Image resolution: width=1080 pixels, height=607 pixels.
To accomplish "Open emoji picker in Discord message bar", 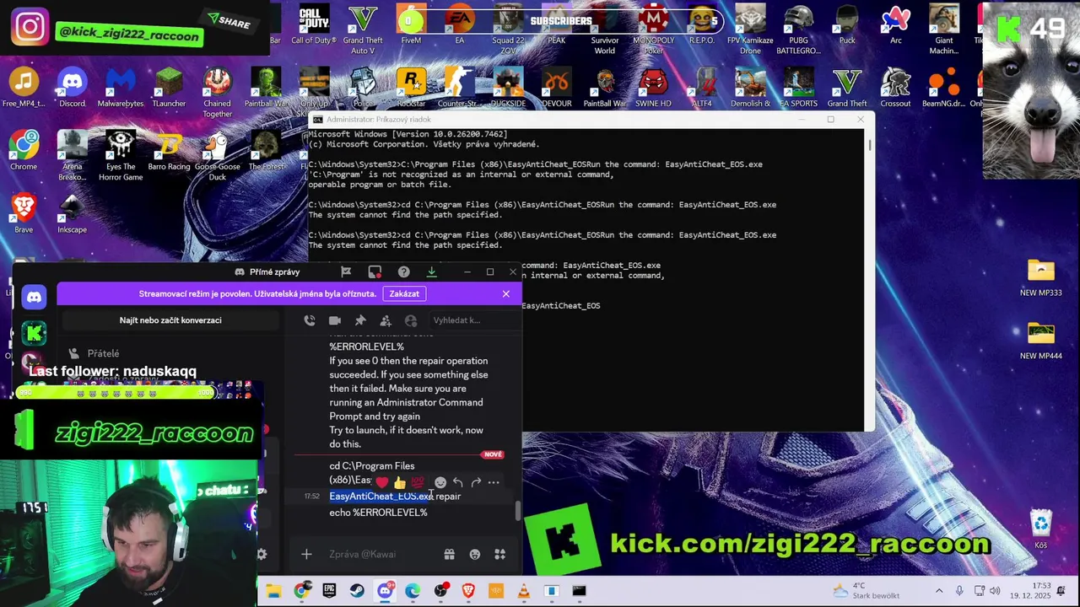I will click(475, 554).
